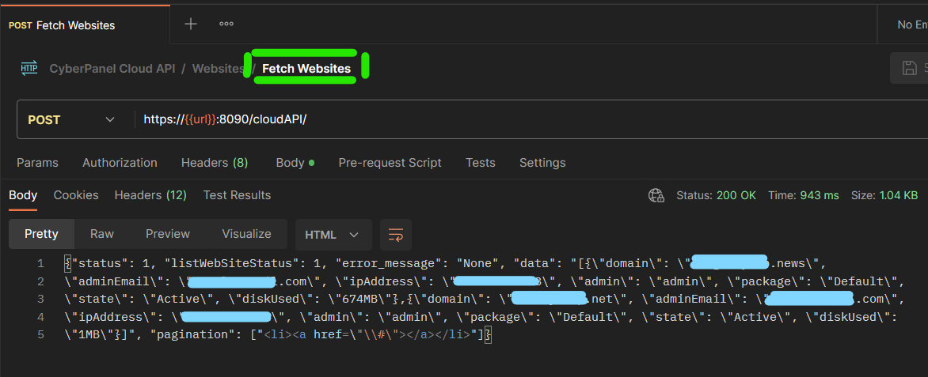
Task: Open the Settings tab
Action: pyautogui.click(x=542, y=163)
